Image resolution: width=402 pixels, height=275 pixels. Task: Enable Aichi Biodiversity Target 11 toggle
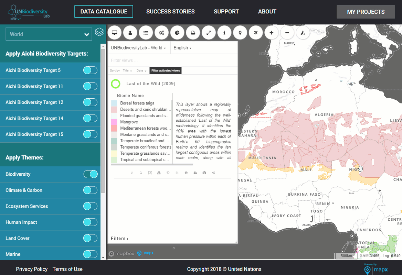coord(90,86)
